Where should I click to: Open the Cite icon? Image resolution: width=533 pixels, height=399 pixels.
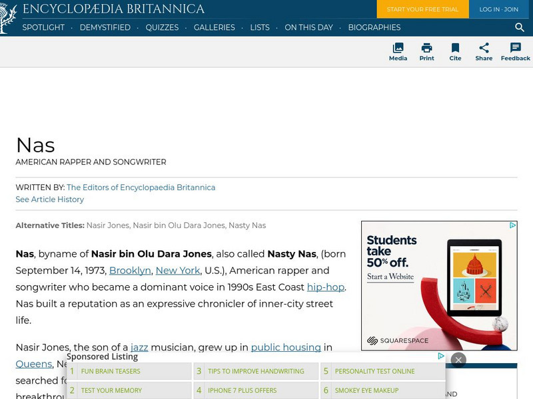pos(456,52)
